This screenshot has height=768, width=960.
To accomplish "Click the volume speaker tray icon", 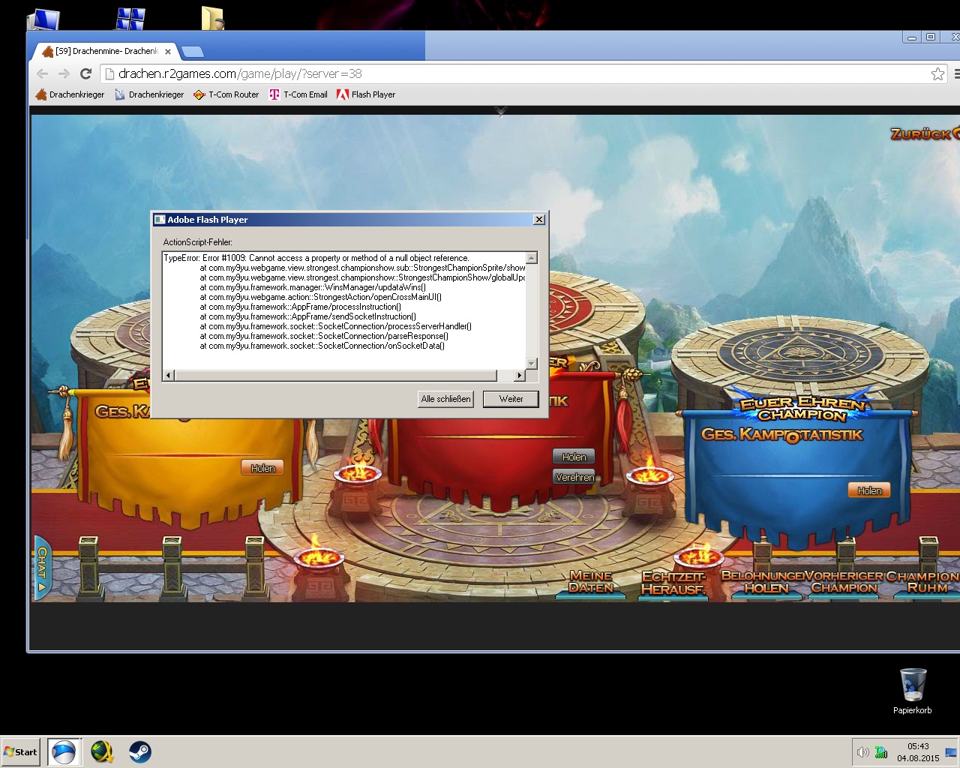I will pos(862,752).
